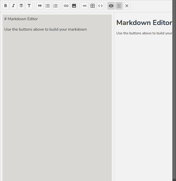
Task: Click the '# Markdown Editor' line in the editor
Action: tap(21, 19)
